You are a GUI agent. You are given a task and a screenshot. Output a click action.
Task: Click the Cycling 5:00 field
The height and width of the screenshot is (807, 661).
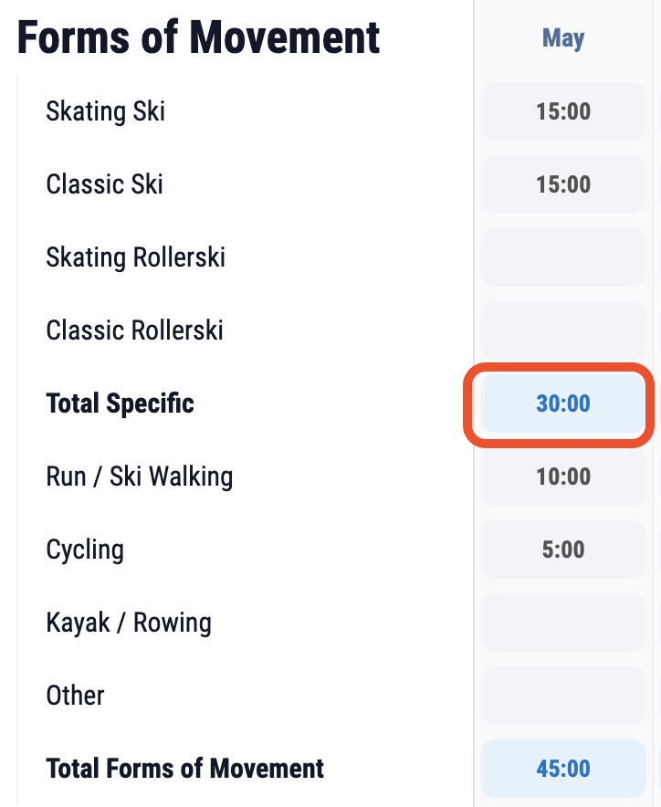[563, 550]
